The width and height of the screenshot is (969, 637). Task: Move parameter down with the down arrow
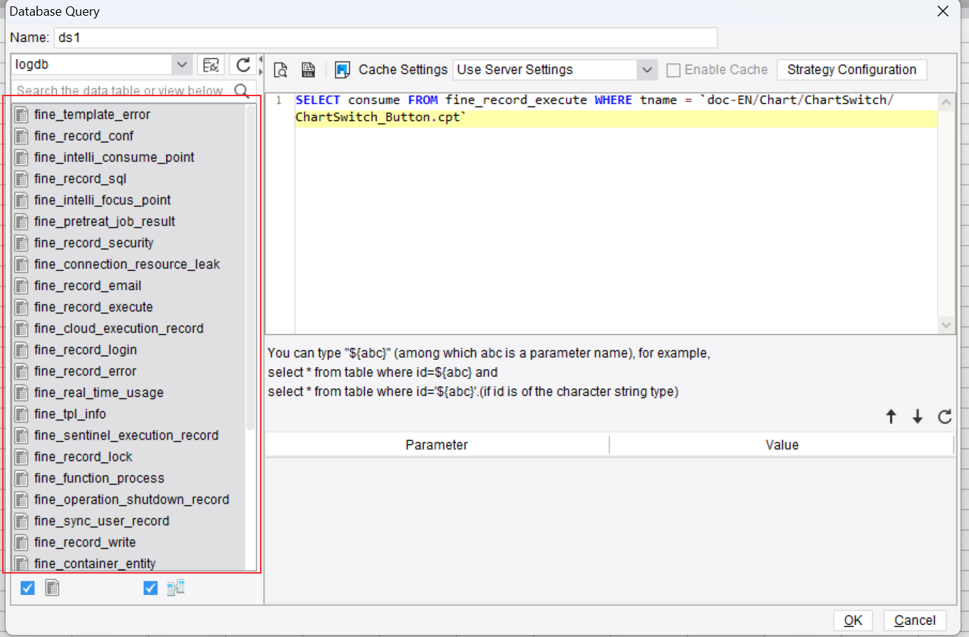[x=918, y=417]
